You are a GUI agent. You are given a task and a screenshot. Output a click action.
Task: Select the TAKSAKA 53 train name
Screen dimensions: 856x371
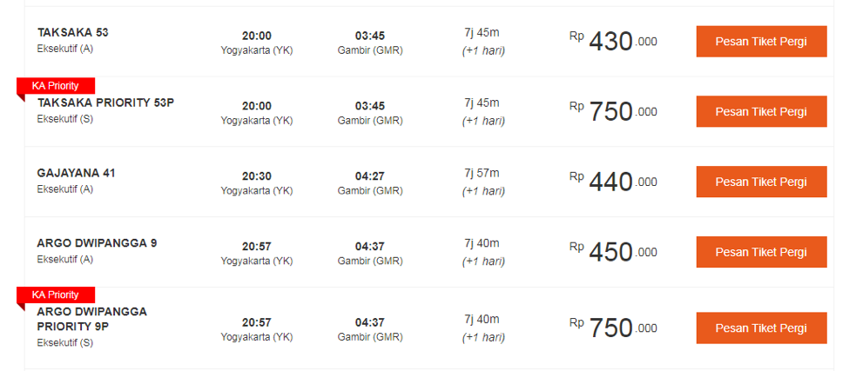pyautogui.click(x=72, y=33)
